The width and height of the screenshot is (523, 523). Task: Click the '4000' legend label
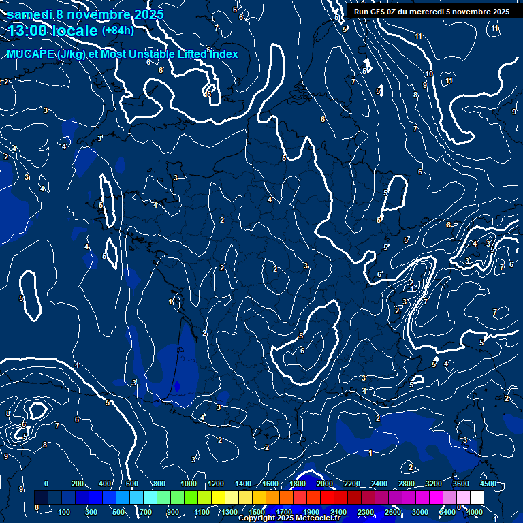pyautogui.click(x=475, y=512)
